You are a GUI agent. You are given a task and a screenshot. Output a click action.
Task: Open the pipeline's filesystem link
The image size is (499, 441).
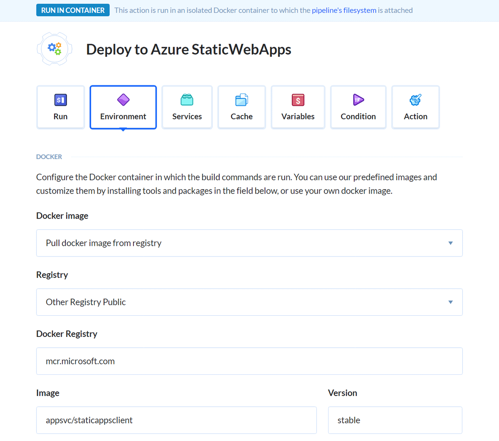344,10
